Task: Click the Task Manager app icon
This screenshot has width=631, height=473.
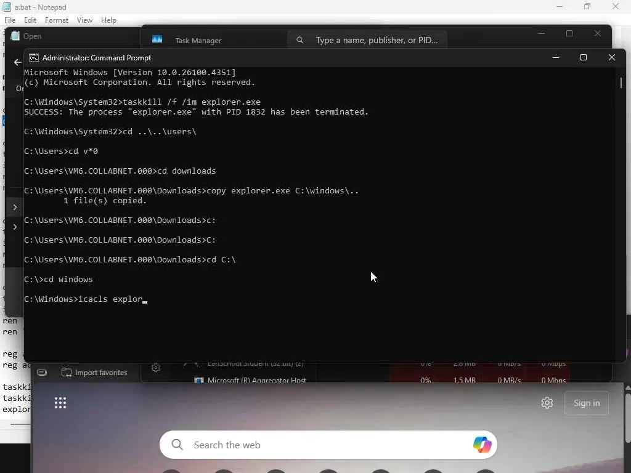Action: [157, 39]
